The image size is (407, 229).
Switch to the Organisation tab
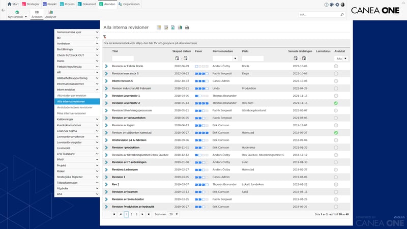pos(129,4)
